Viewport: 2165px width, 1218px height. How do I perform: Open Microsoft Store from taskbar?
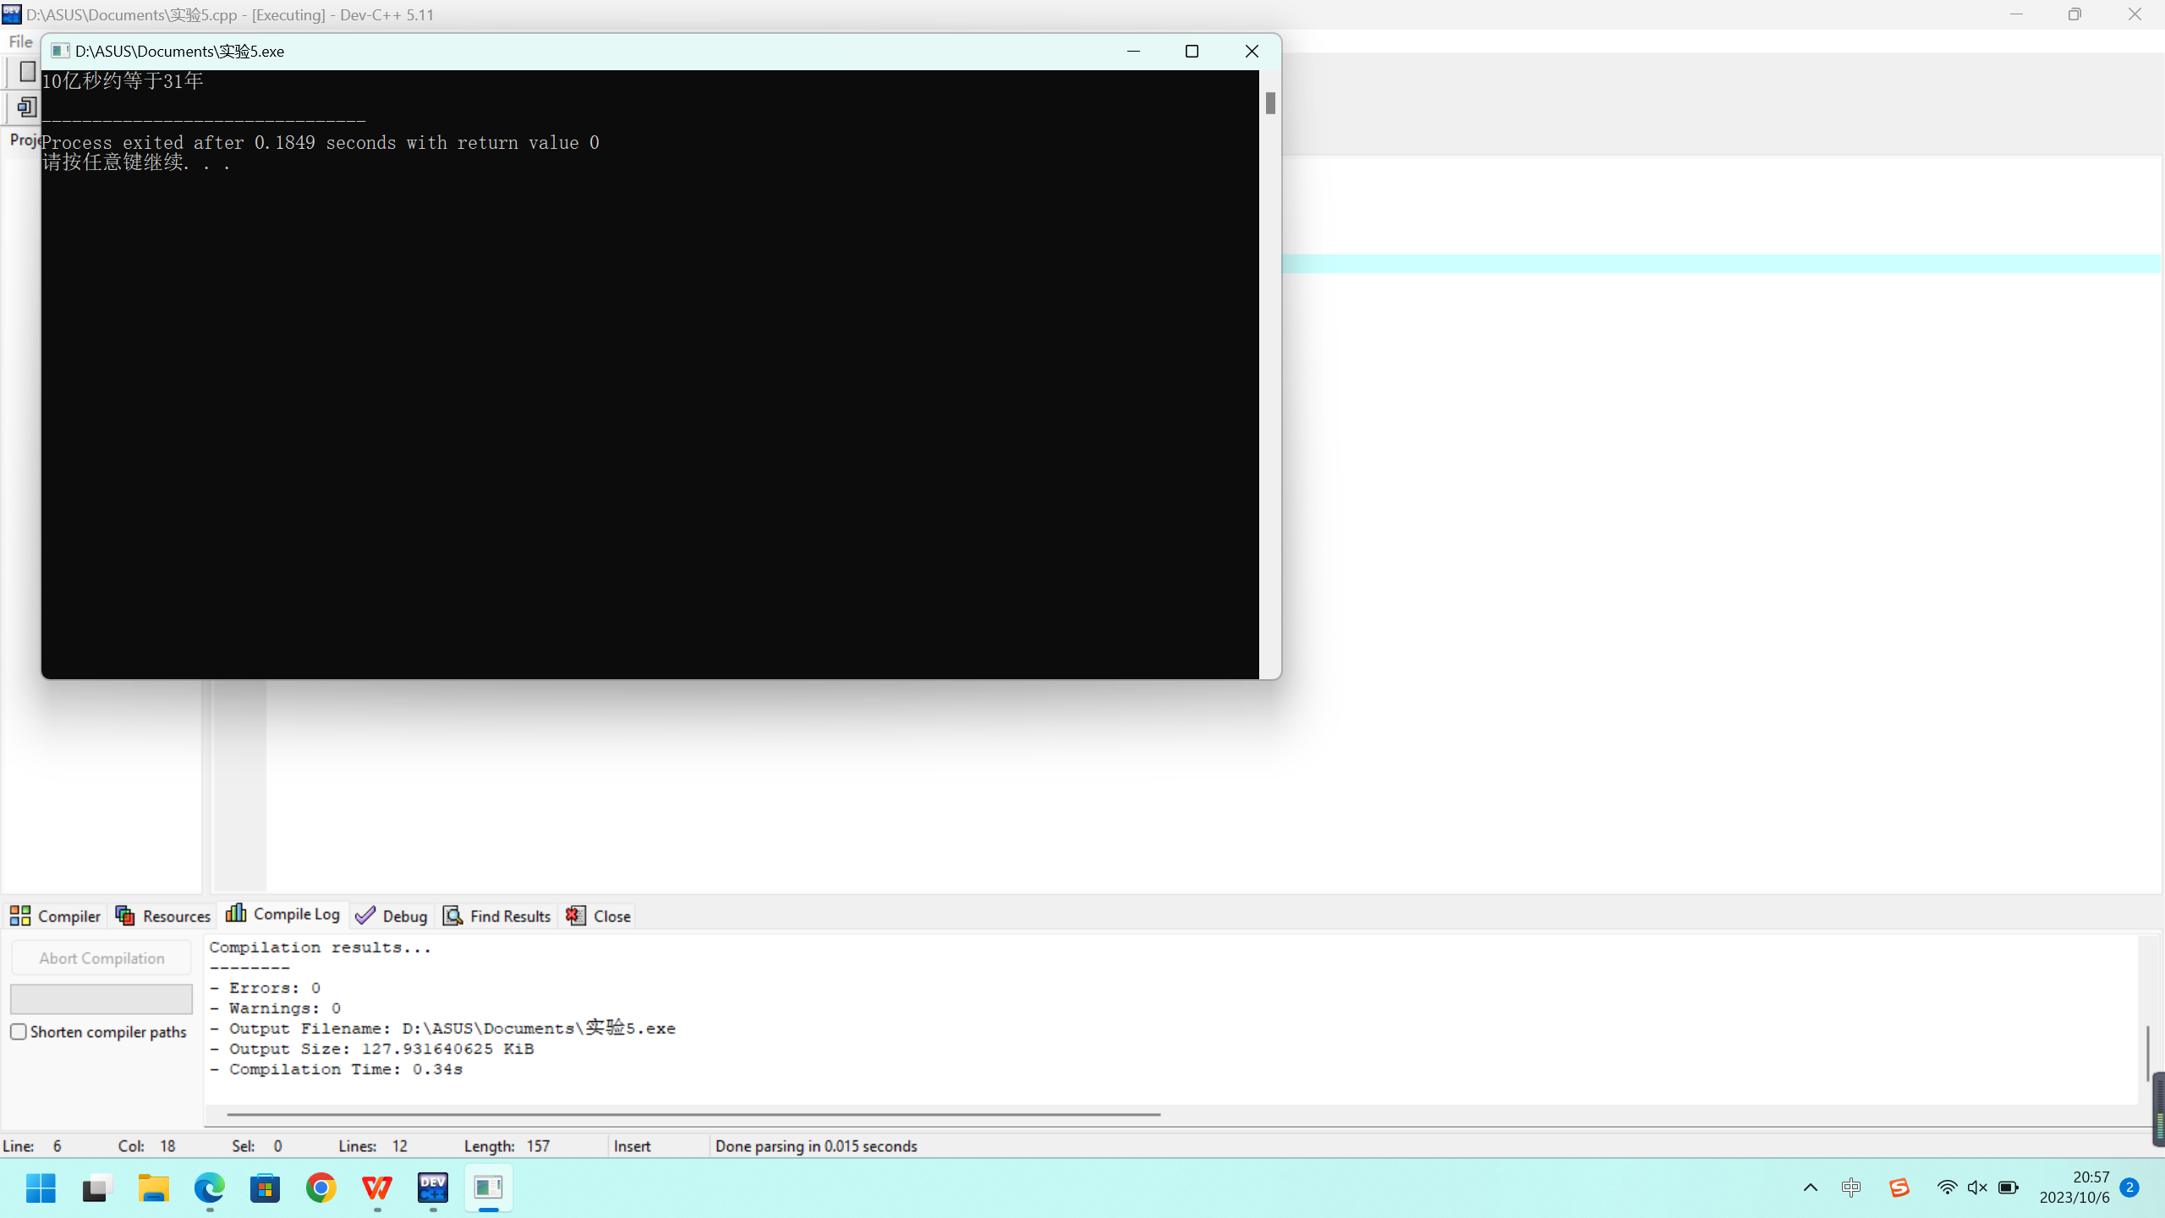point(266,1188)
